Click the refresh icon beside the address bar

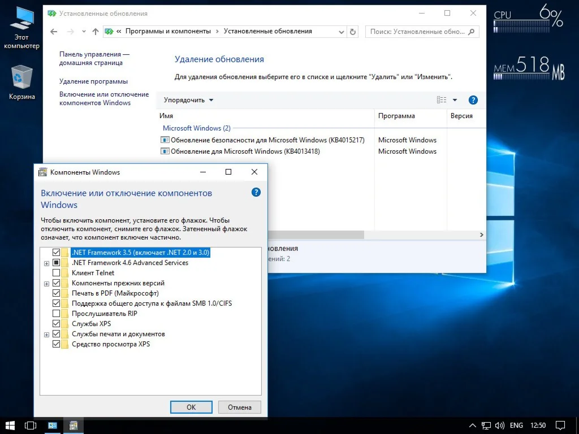pyautogui.click(x=353, y=32)
